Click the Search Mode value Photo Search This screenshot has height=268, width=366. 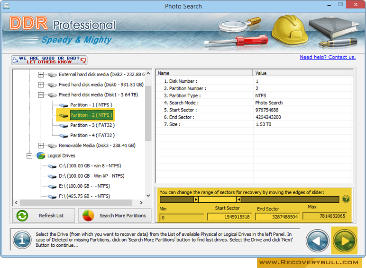click(269, 103)
